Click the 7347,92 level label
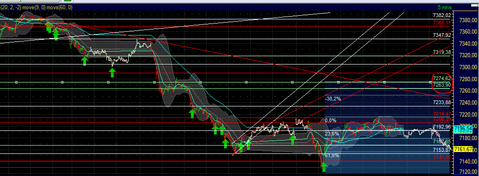479x176 pixels. (442, 35)
